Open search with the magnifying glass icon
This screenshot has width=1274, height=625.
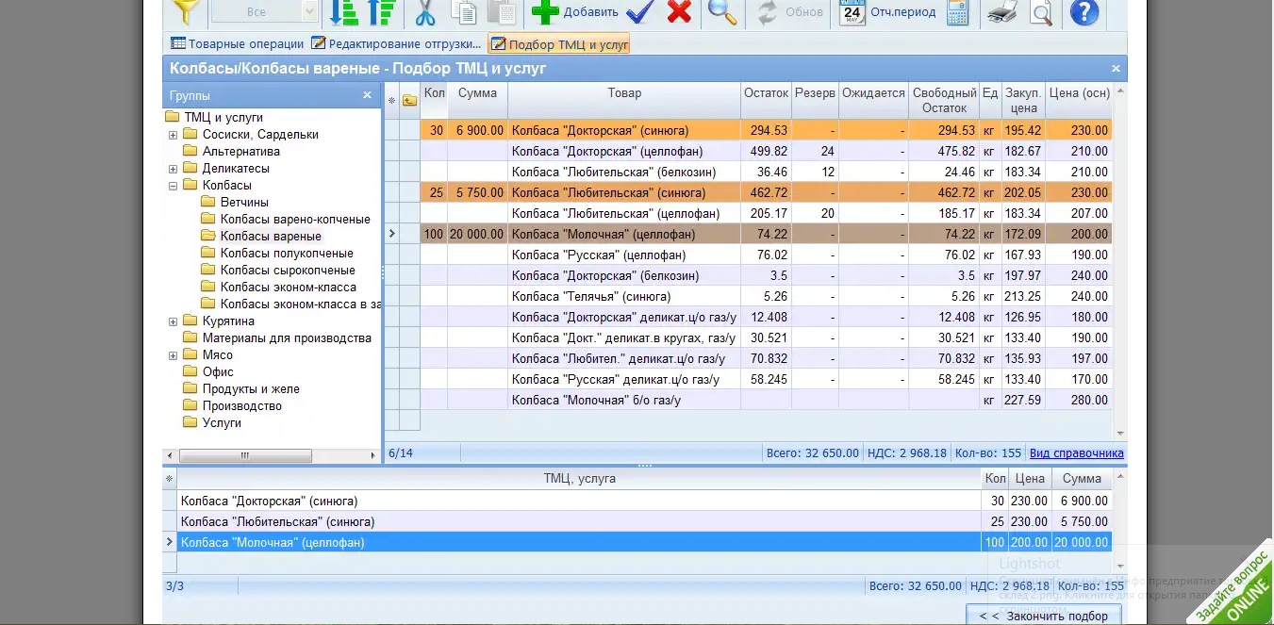tap(721, 12)
